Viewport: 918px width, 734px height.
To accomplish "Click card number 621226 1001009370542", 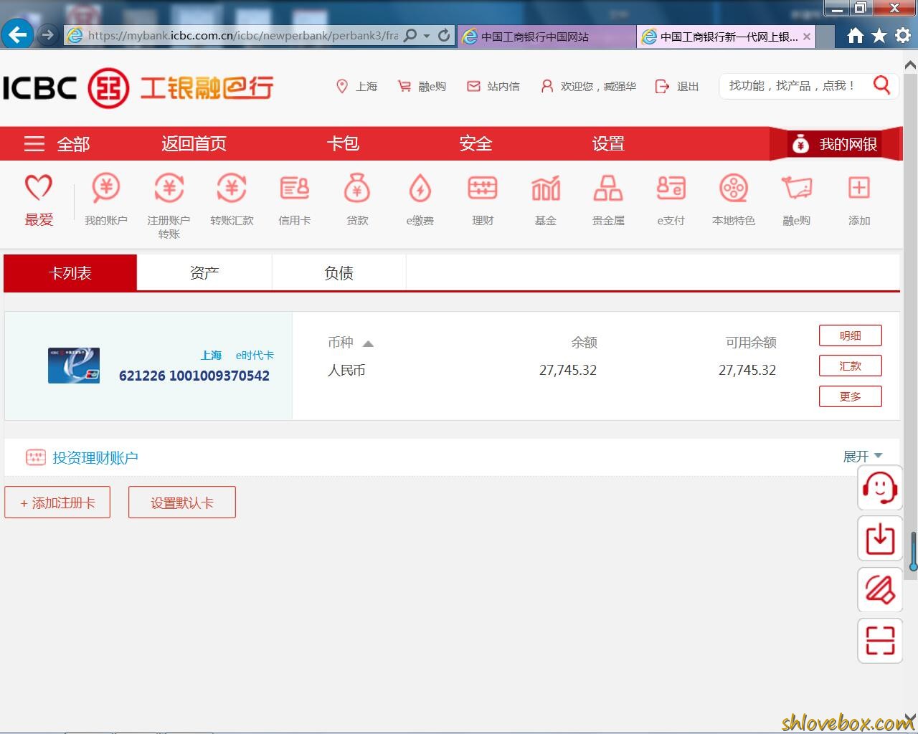I will [x=194, y=376].
